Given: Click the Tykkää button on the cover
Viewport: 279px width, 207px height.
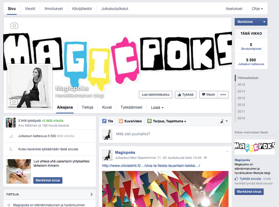Looking at the screenshot, I should coord(186,95).
